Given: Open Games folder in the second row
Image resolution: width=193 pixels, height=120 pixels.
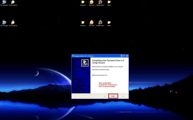Looking at the screenshot, I should pos(109,22).
